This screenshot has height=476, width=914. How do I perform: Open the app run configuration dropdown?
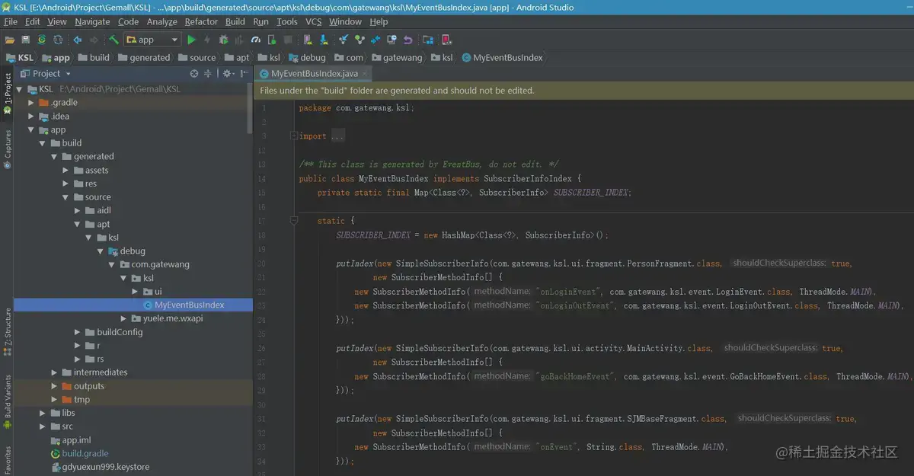pos(152,40)
